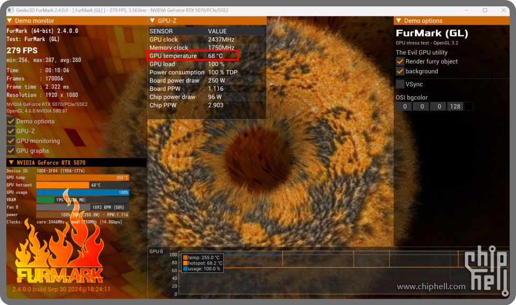
Task: Click the Clocks core and mem line
Action: pos(64,222)
